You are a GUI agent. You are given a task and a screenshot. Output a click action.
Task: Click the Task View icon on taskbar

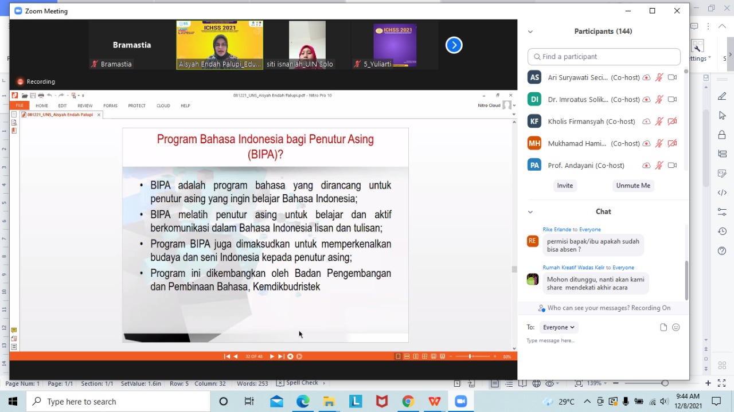click(x=249, y=402)
